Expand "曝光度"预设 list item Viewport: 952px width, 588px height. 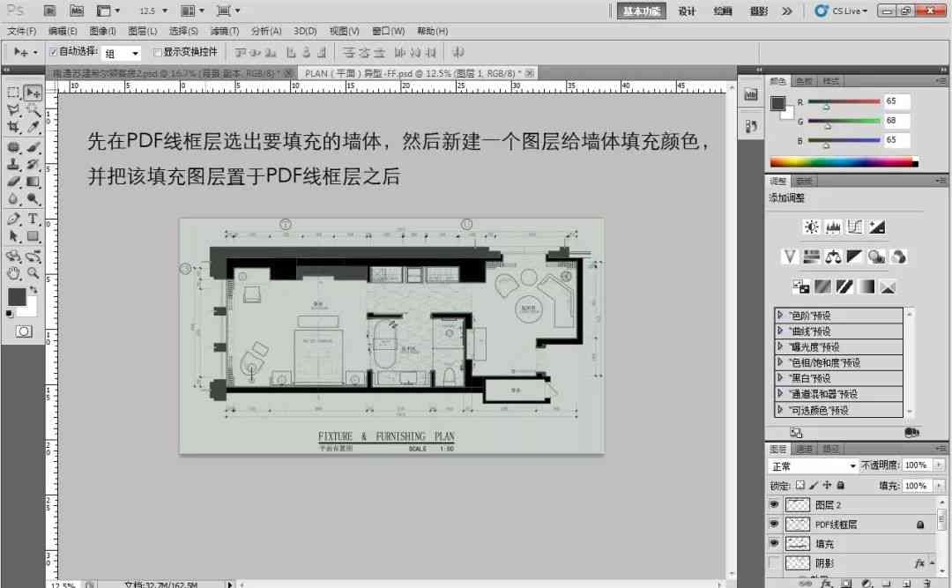780,346
